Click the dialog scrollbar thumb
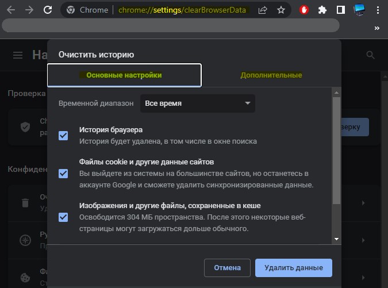This screenshot has height=288, width=388. point(336,151)
